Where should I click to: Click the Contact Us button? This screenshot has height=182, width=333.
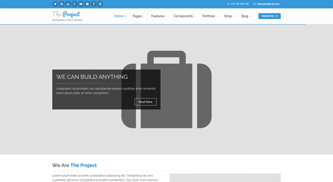click(x=270, y=16)
